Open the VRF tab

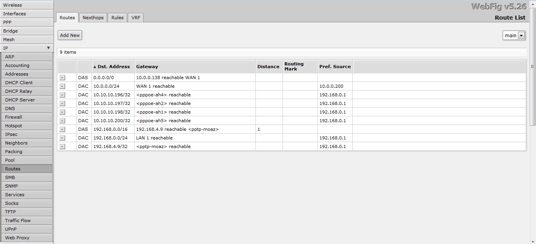136,18
